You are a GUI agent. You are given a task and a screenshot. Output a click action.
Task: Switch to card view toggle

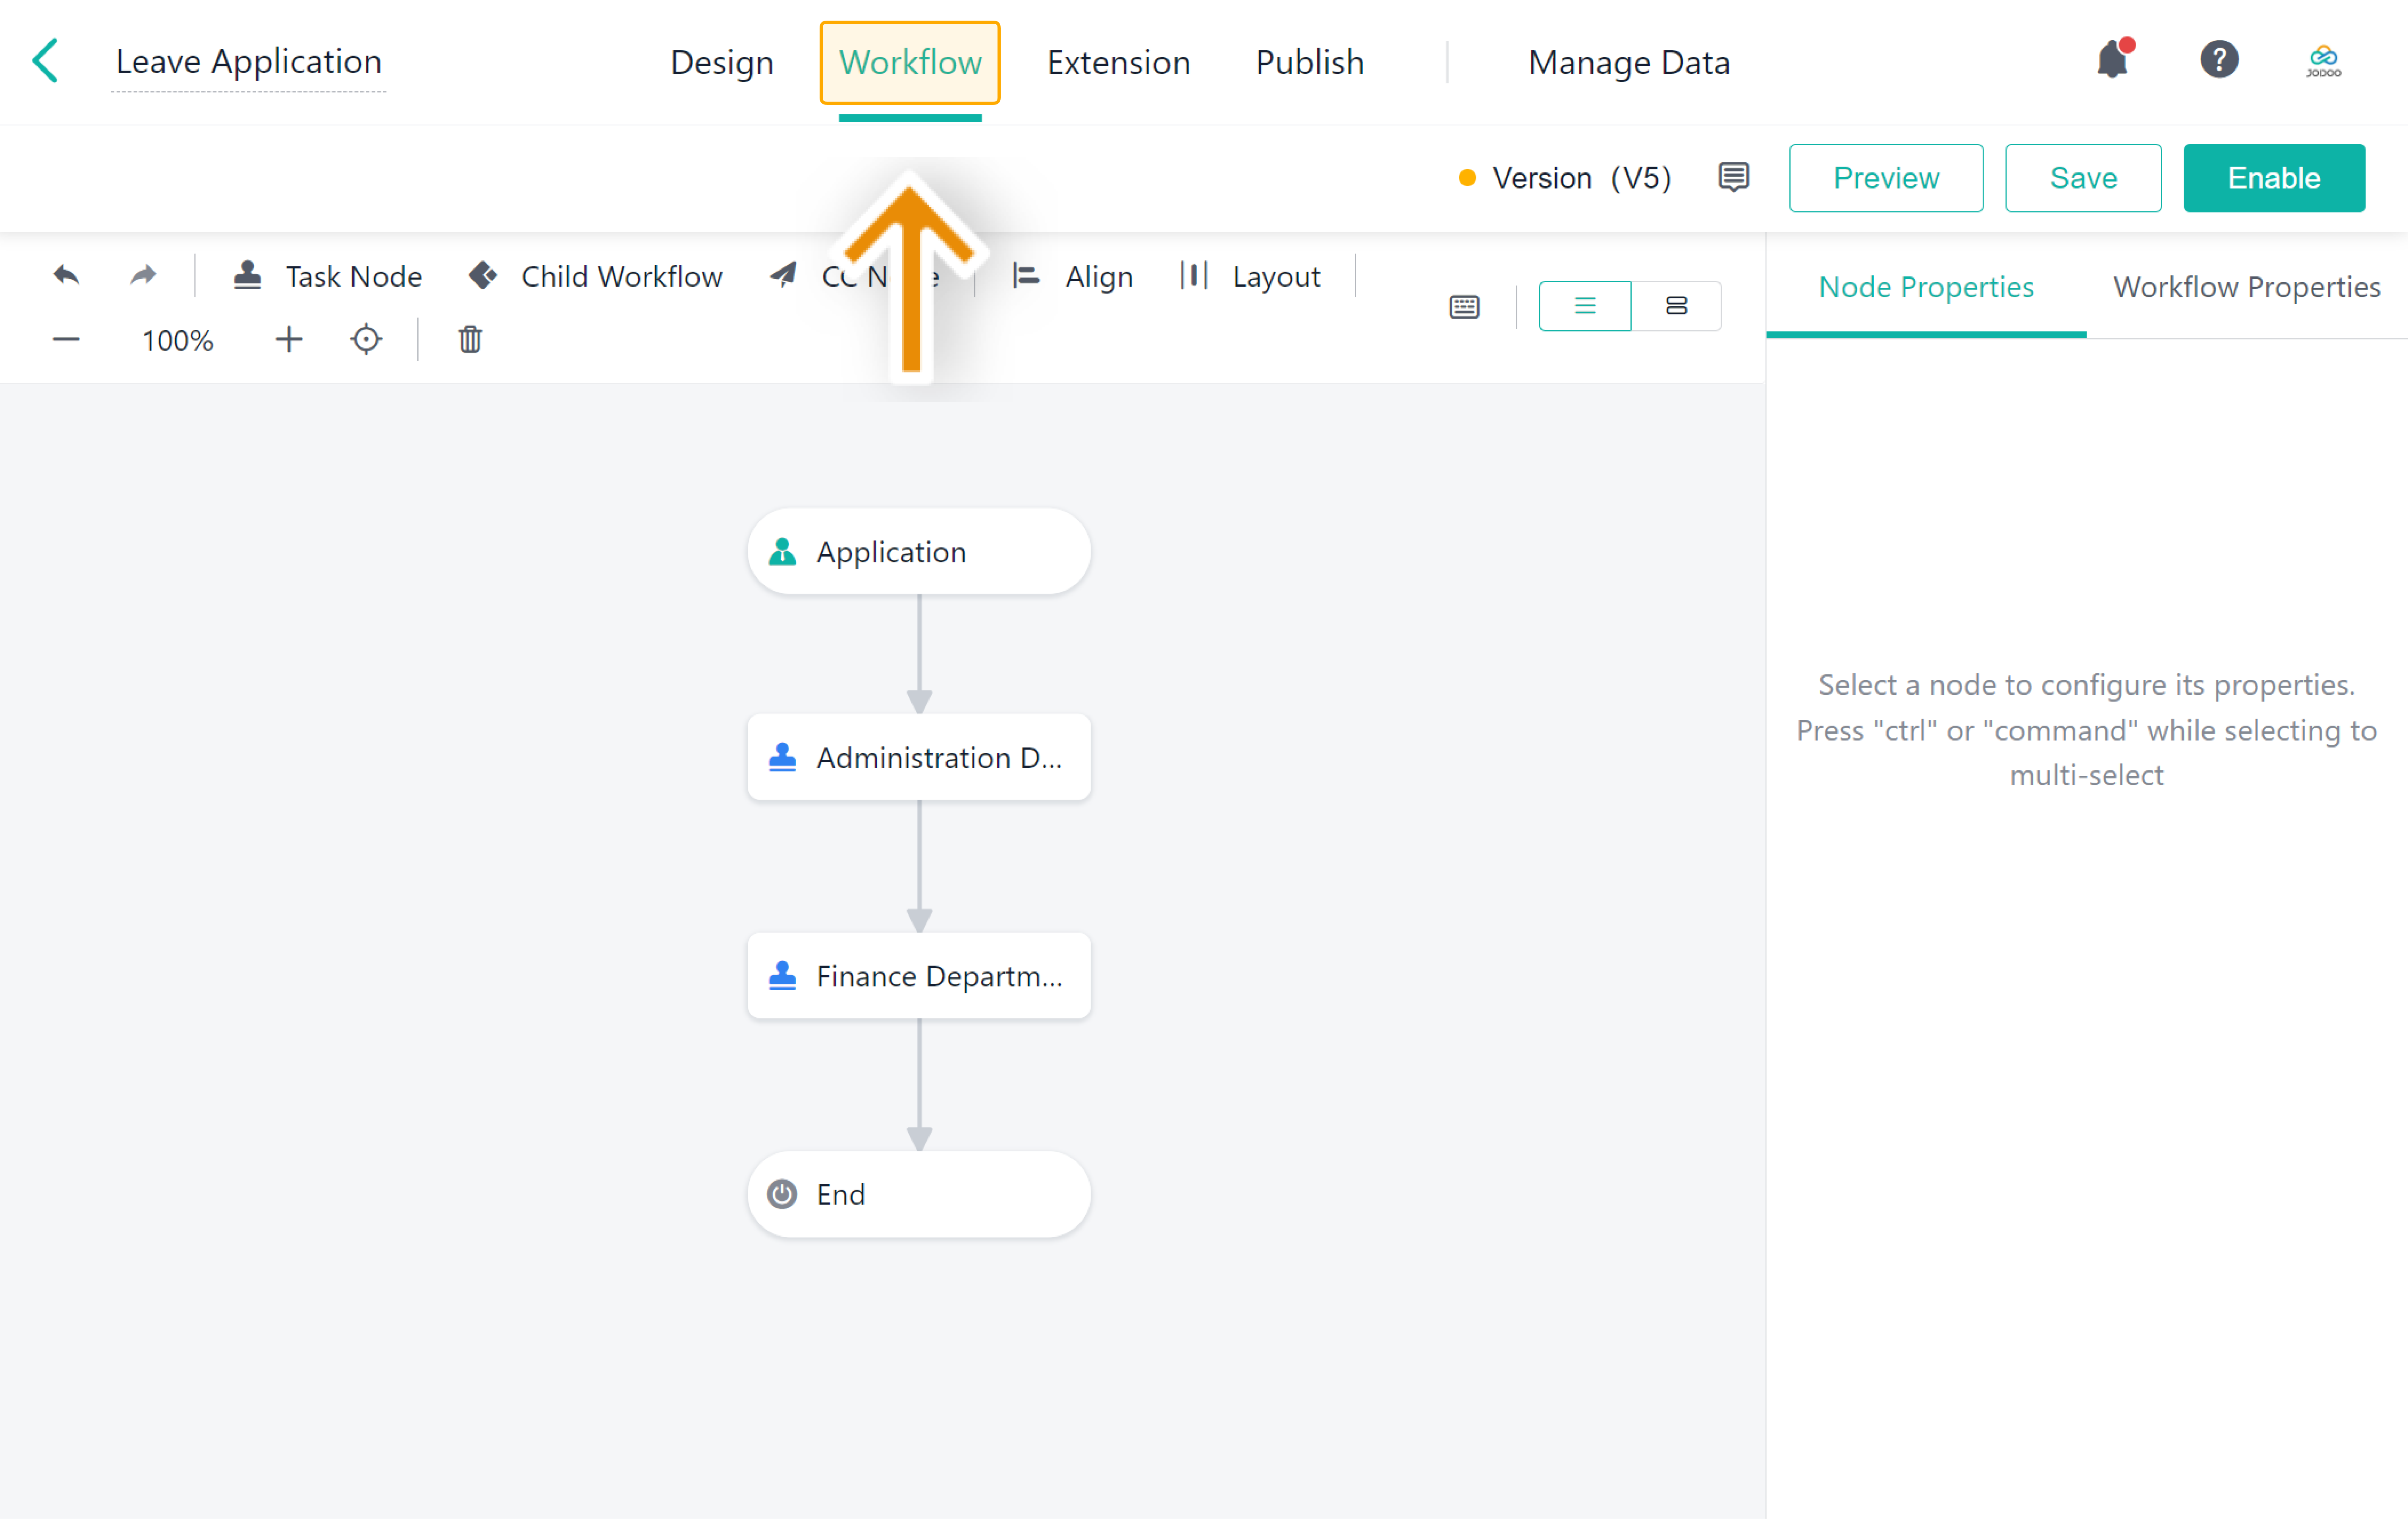pos(1676,306)
